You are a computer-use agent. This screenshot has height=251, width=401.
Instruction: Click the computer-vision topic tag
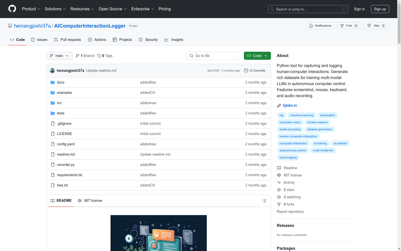point(290,122)
